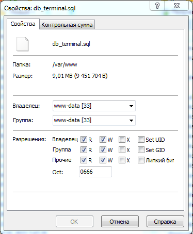The image size is (193, 234).
Task: Open the Контрольная сумма tab
Action: (67, 25)
